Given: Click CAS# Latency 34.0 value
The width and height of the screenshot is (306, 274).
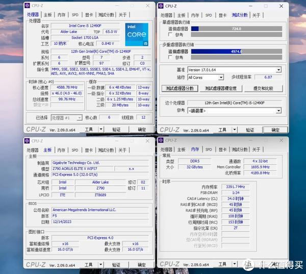Looking at the screenshot, I should pyautogui.click(x=236, y=198).
